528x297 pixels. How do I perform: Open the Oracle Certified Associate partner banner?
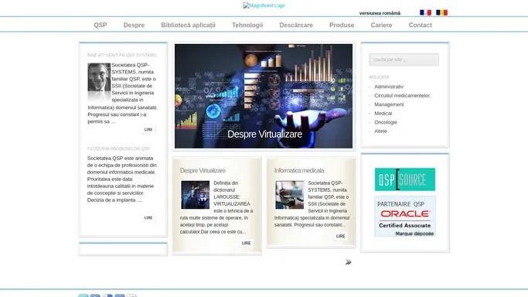click(405, 217)
